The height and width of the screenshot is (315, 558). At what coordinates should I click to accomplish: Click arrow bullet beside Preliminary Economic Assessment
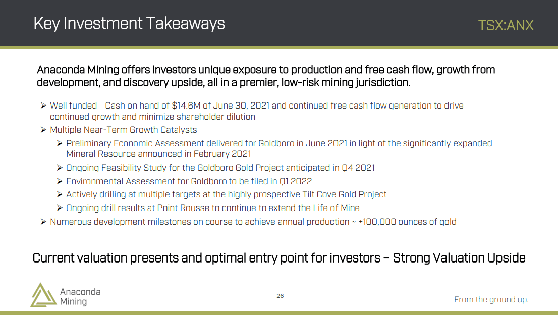click(60, 143)
